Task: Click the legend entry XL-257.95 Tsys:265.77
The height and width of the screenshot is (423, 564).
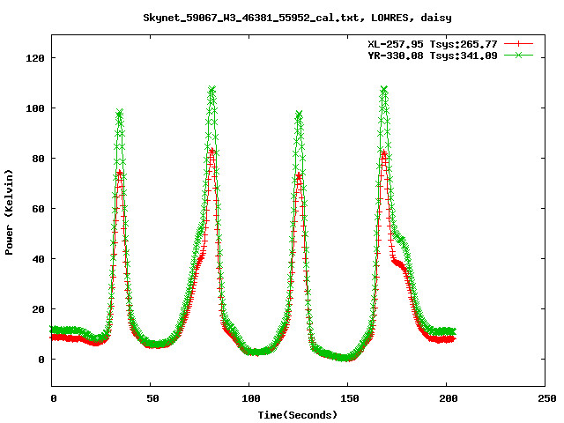Action: coord(433,44)
